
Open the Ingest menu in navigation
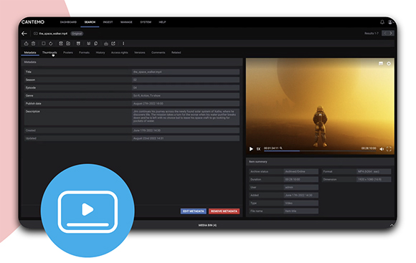(108, 22)
